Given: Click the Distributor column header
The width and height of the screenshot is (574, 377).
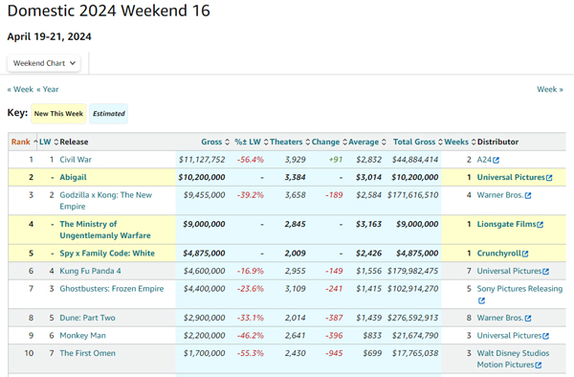Looking at the screenshot, I should click(x=497, y=142).
